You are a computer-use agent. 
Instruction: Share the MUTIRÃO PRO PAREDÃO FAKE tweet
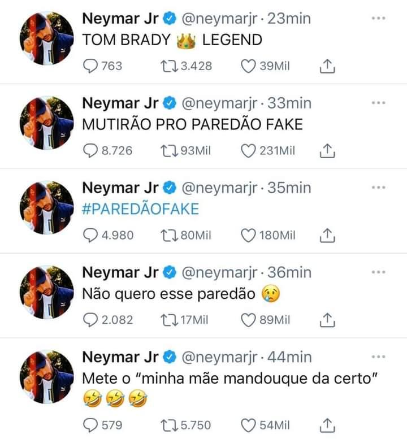328,151
